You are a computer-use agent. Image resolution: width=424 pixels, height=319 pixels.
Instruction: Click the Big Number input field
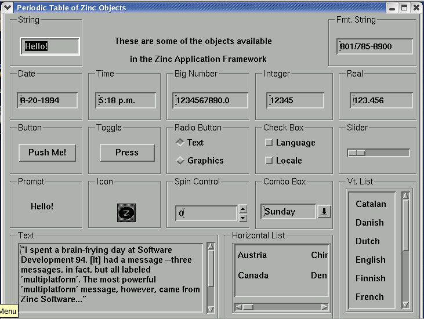210,100
